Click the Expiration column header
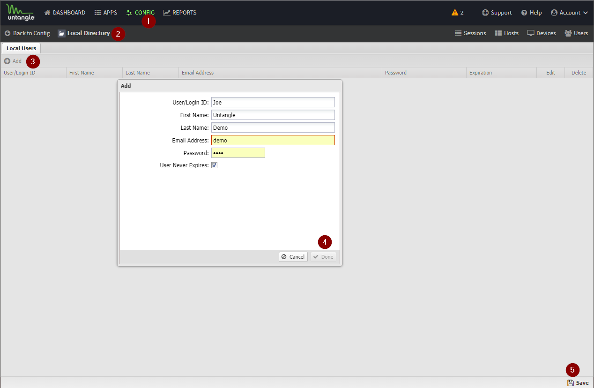This screenshot has height=388, width=594. (x=501, y=73)
